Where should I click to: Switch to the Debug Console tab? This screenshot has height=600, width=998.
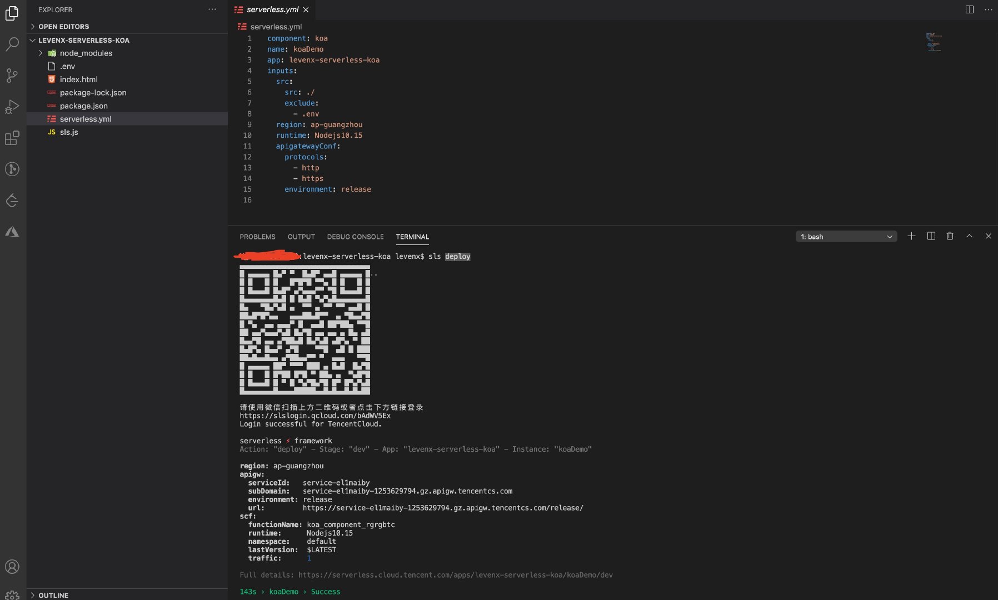355,237
